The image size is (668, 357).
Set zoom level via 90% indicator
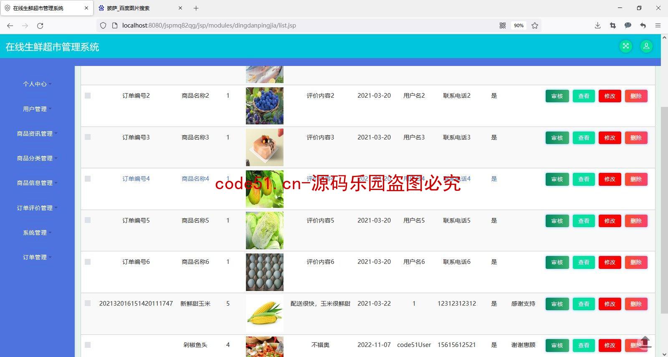tap(519, 25)
